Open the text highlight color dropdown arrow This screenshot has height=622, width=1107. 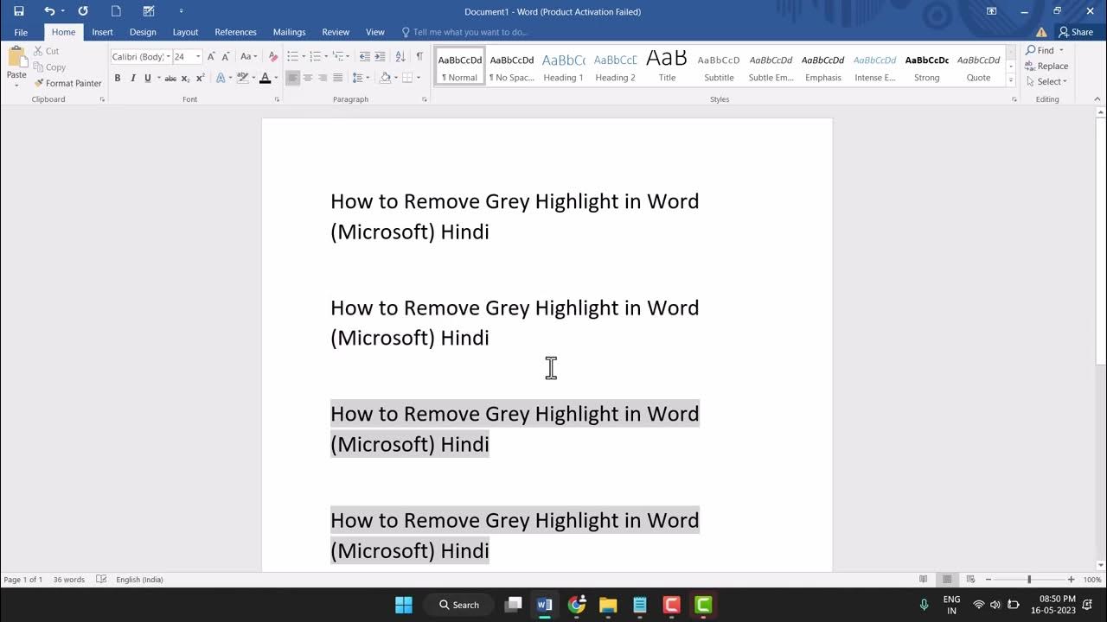255,78
